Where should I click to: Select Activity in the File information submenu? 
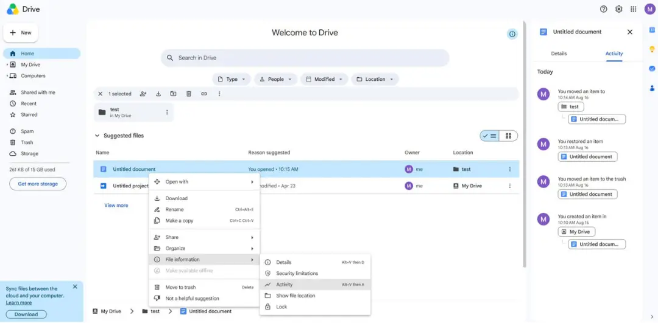315,285
